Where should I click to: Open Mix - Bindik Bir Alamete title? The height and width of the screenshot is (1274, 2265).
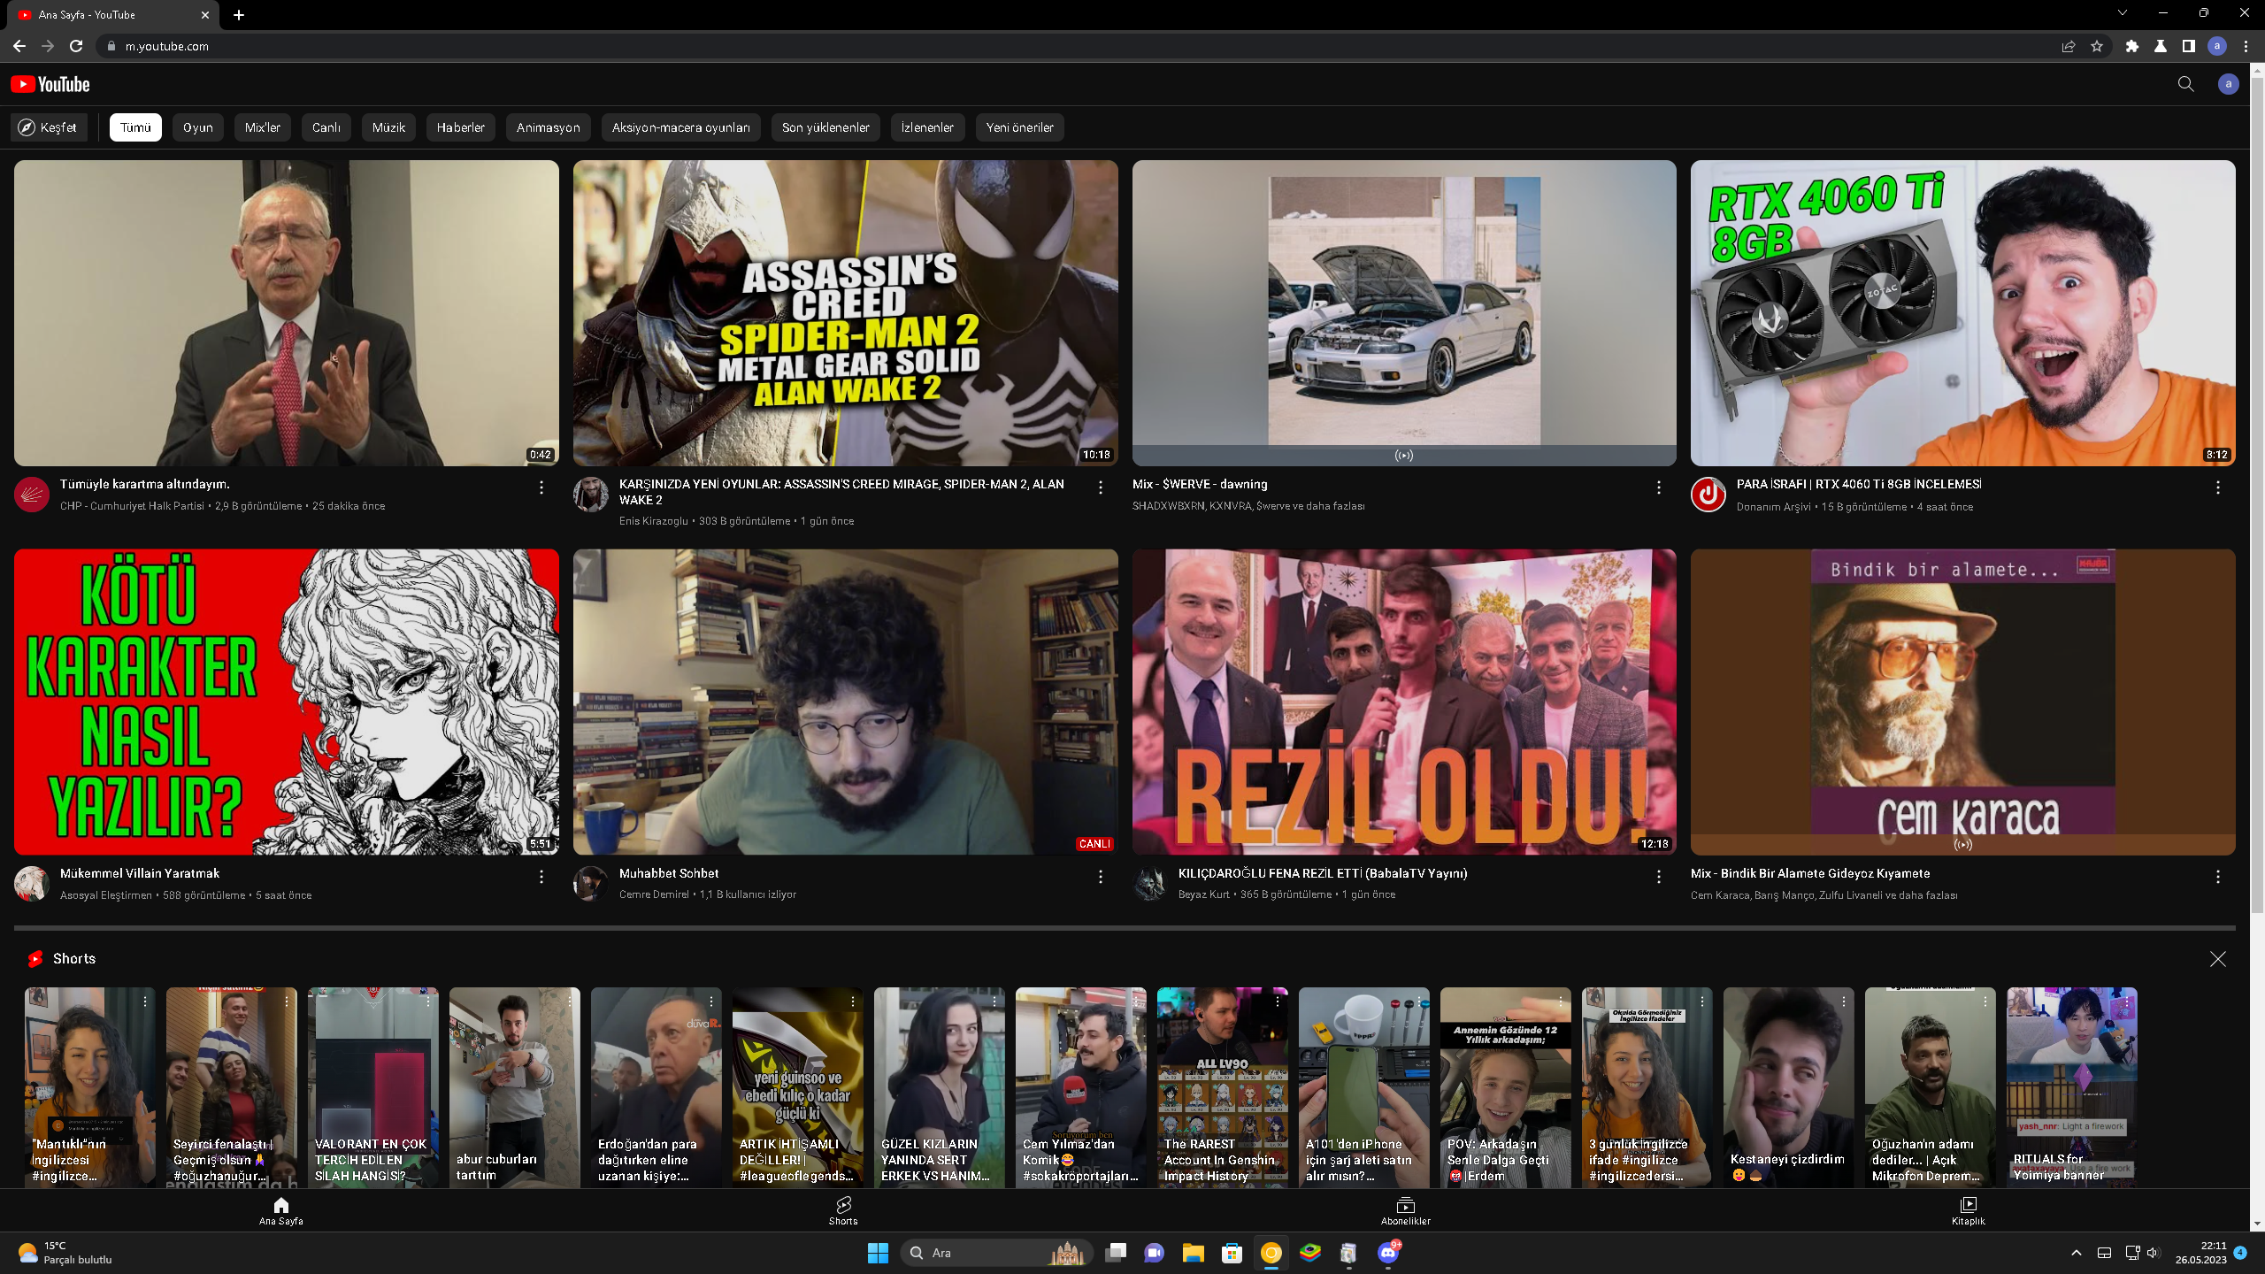1810,873
